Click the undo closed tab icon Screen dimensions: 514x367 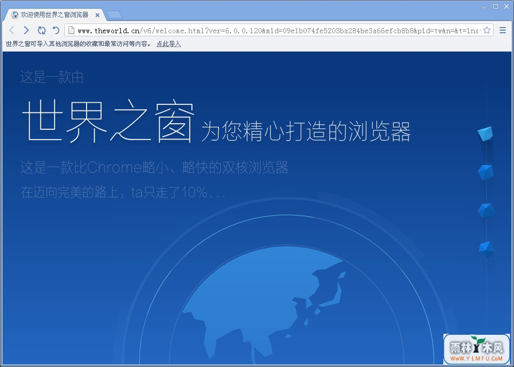coord(56,31)
